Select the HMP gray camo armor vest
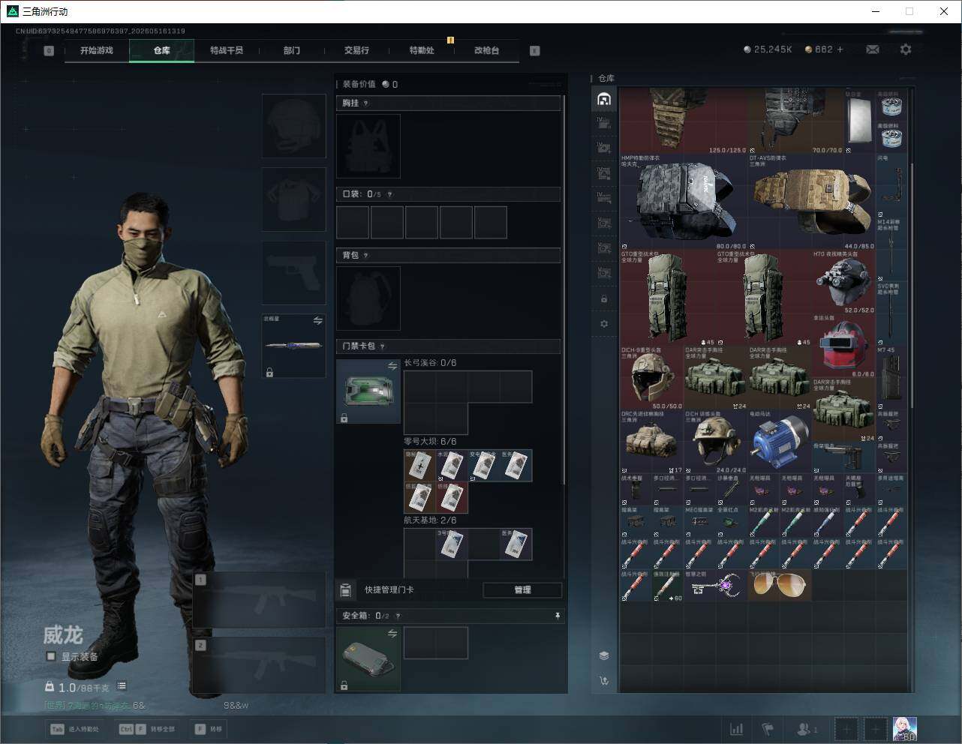 pos(684,202)
